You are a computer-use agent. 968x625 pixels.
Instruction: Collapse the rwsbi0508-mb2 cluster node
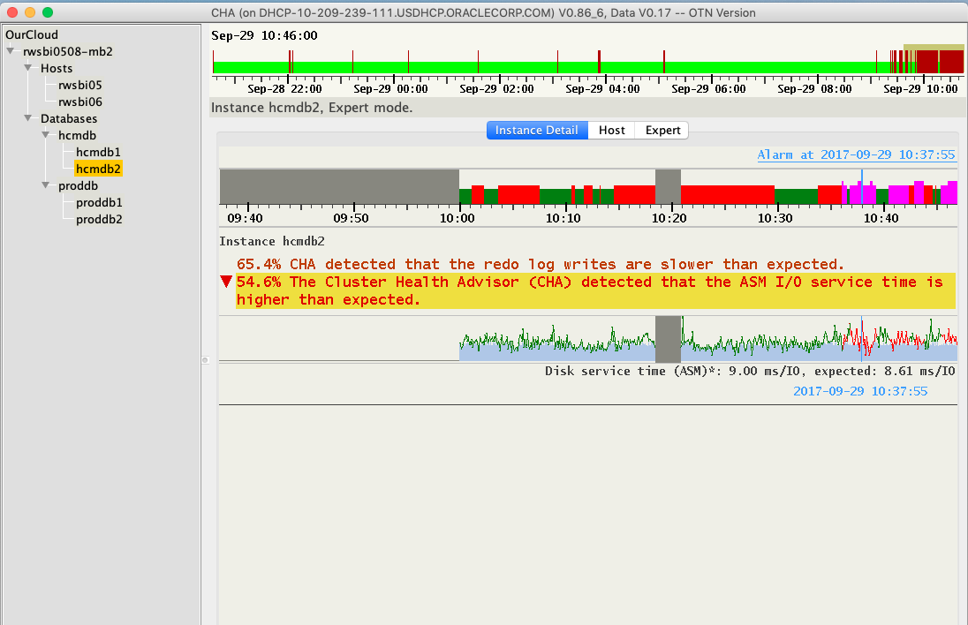tap(11, 51)
